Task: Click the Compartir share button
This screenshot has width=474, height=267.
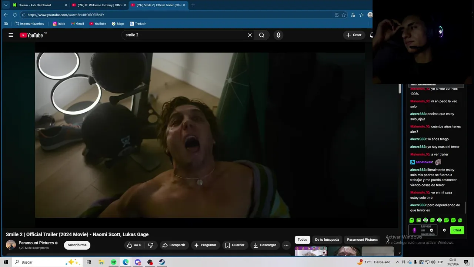Action: 174,245
